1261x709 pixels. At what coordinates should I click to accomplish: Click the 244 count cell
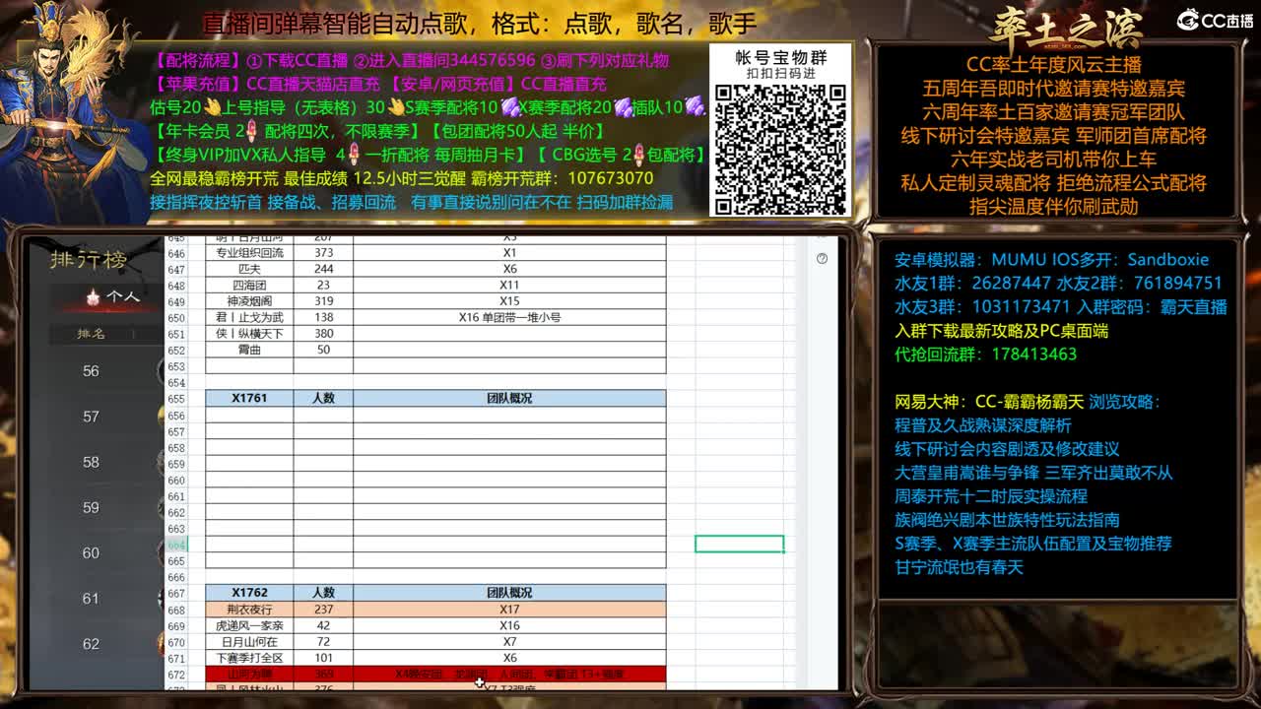(x=323, y=269)
